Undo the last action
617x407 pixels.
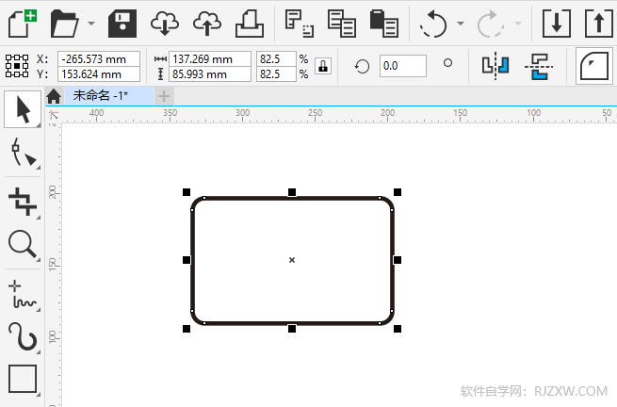(x=433, y=24)
